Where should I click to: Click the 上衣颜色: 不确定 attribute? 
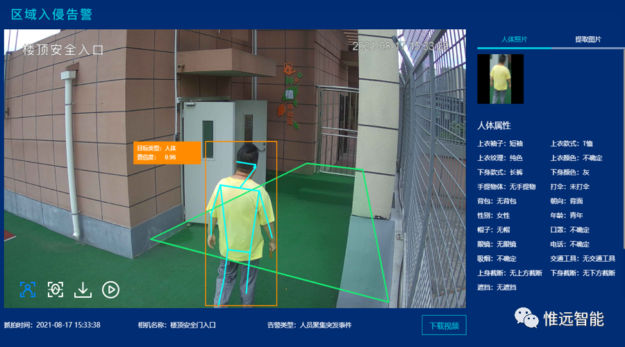576,158
